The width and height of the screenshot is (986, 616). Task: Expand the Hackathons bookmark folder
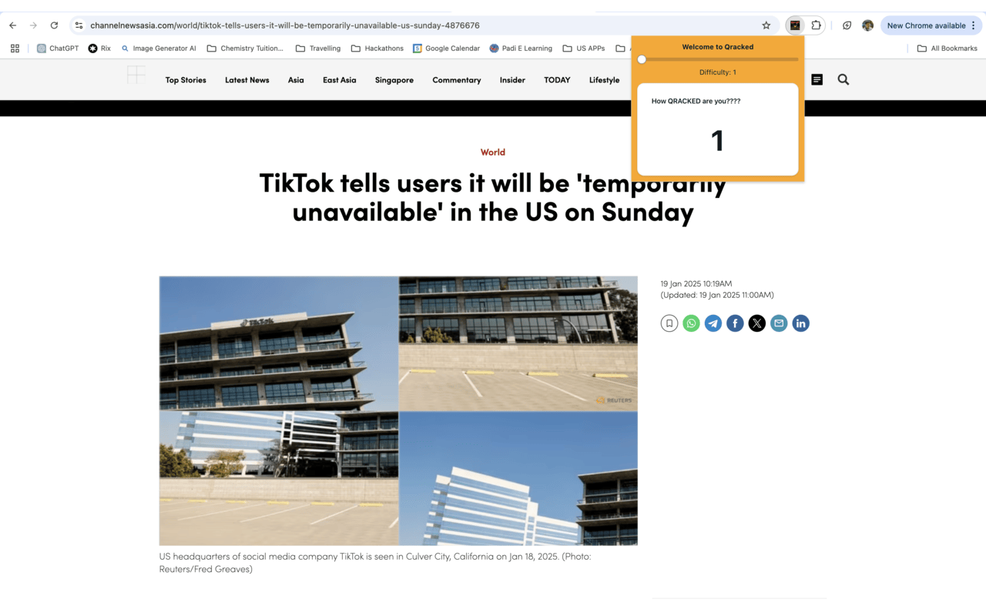tap(377, 48)
